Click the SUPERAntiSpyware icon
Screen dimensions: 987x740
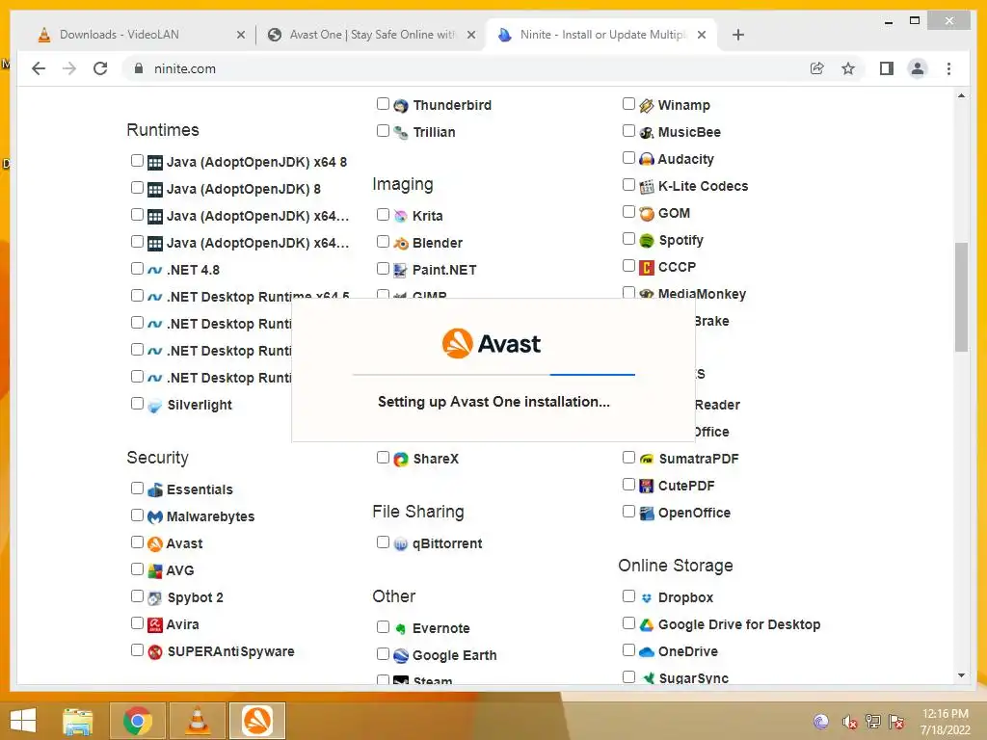[155, 652]
